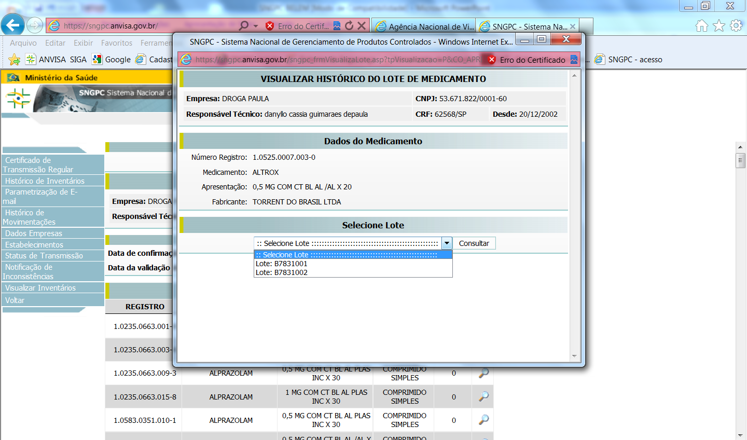Click the compatibility icon in the popup address bar

(574, 60)
